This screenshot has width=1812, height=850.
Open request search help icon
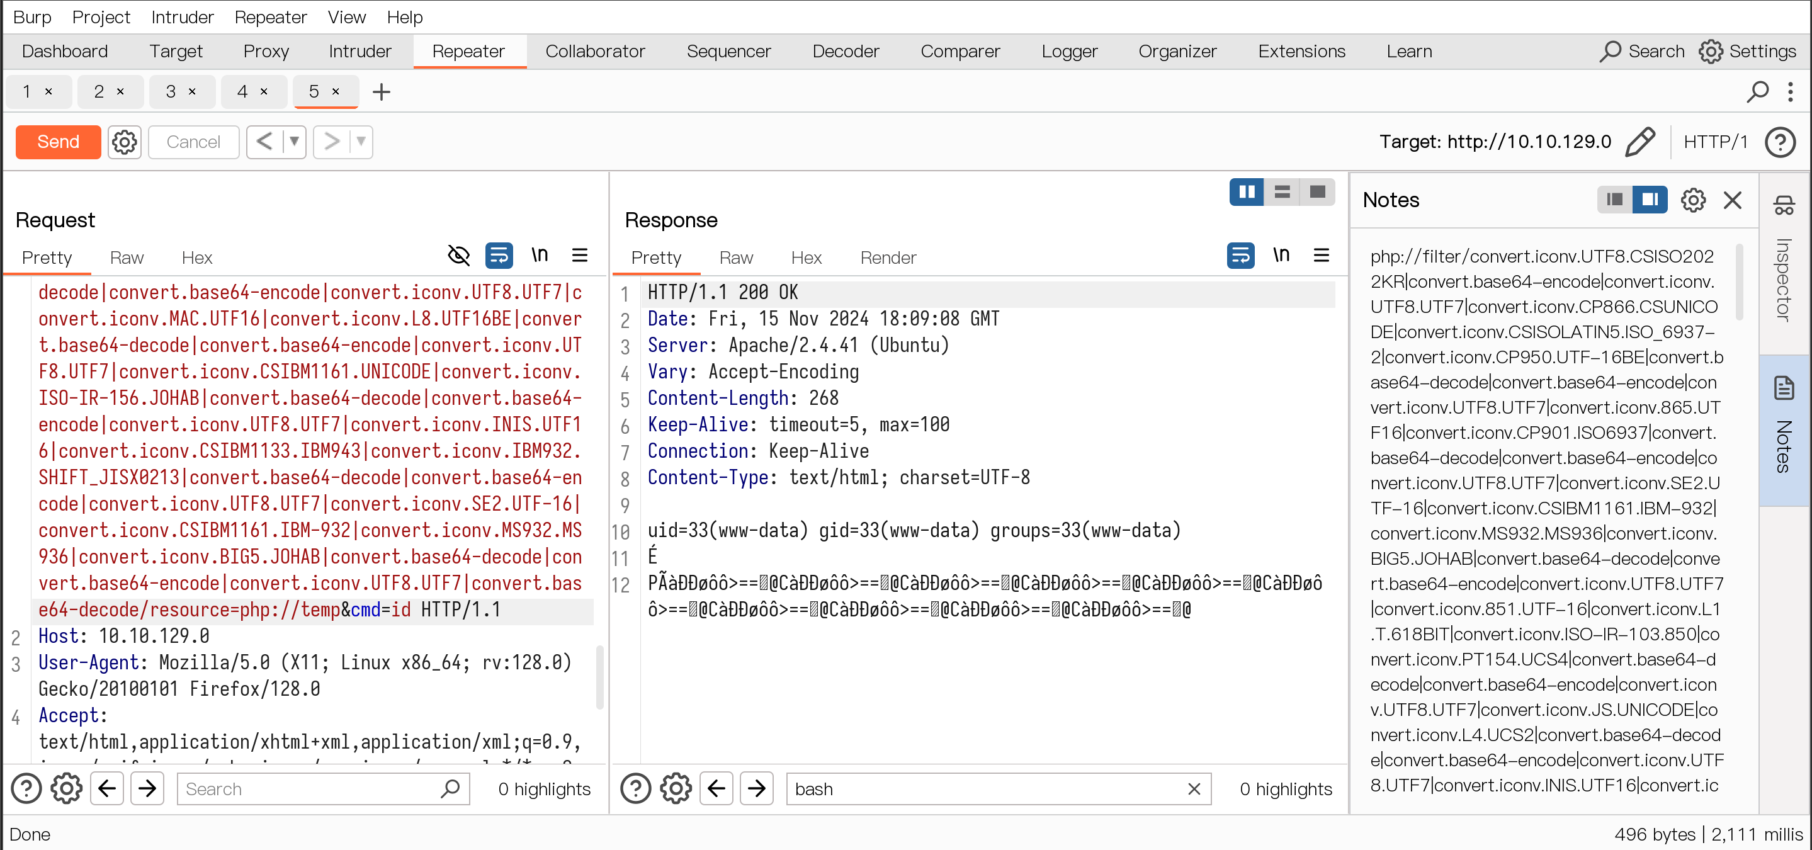tap(26, 789)
